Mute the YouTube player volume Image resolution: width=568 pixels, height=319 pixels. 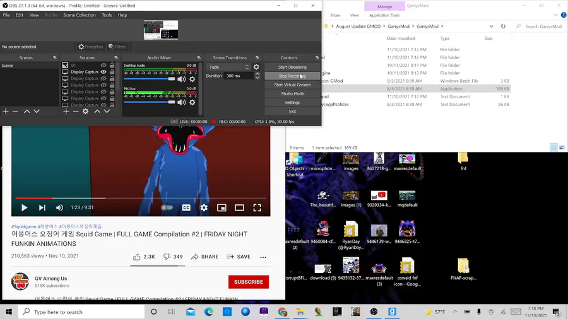(x=59, y=207)
